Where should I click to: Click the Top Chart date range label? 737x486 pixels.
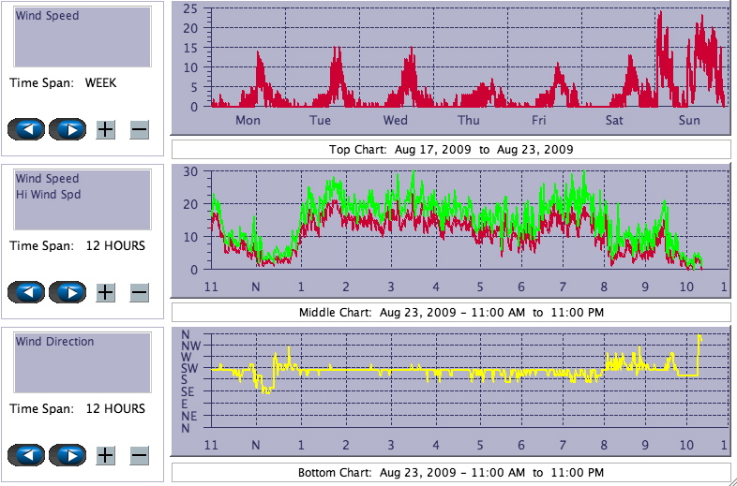451,149
